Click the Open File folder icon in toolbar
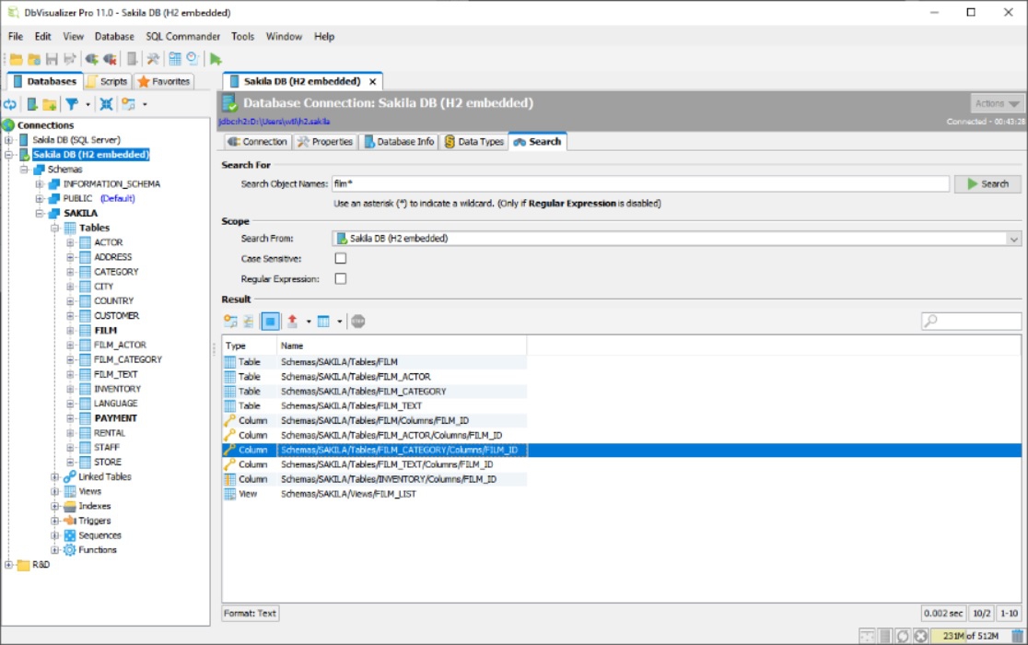This screenshot has height=645, width=1028. (x=17, y=60)
